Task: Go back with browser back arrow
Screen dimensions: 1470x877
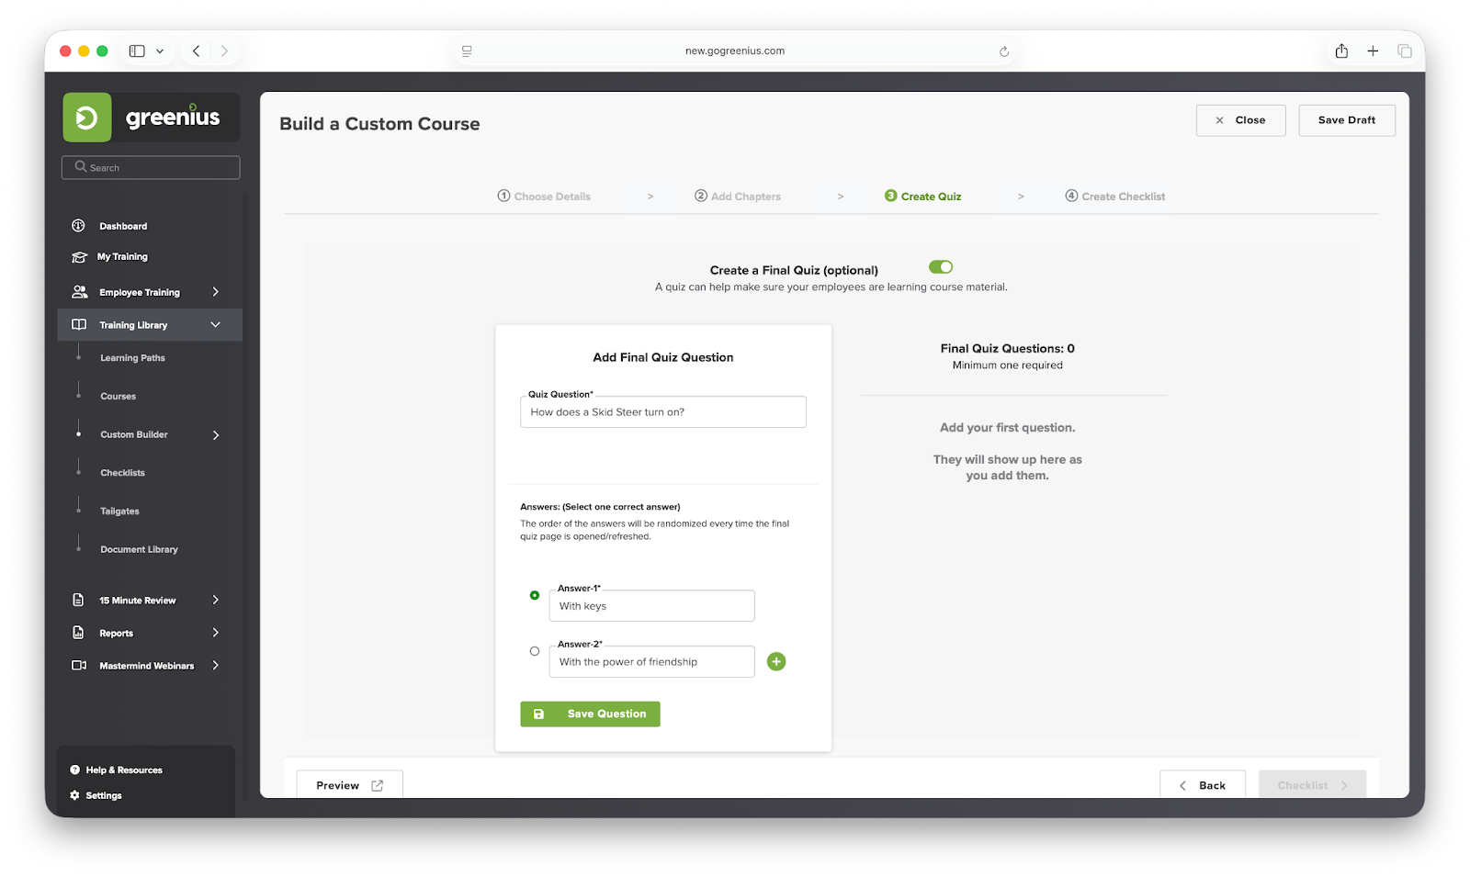Action: click(196, 51)
